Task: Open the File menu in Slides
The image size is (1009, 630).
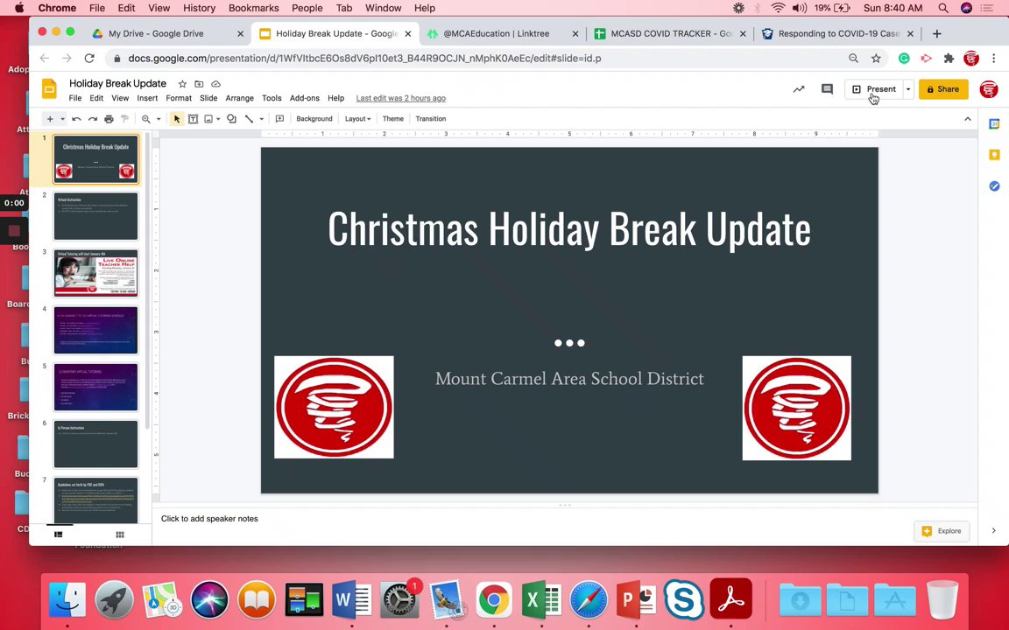Action: pos(75,98)
